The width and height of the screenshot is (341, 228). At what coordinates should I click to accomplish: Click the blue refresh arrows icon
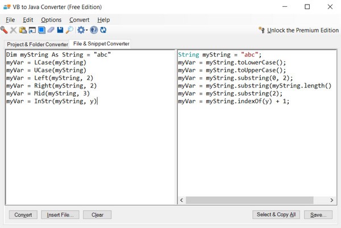click(x=103, y=30)
